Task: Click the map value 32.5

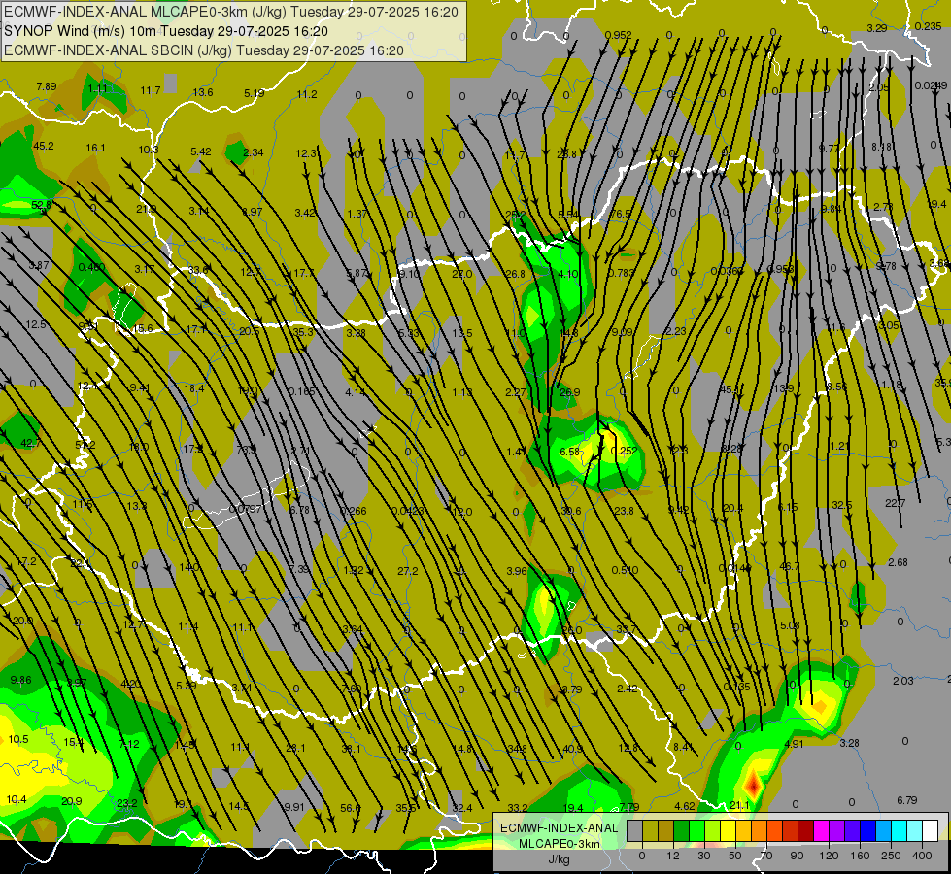Action: (842, 505)
